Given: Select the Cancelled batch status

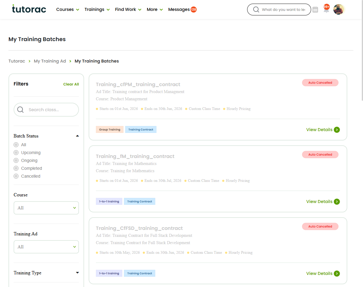Looking at the screenshot, I should [16, 176].
